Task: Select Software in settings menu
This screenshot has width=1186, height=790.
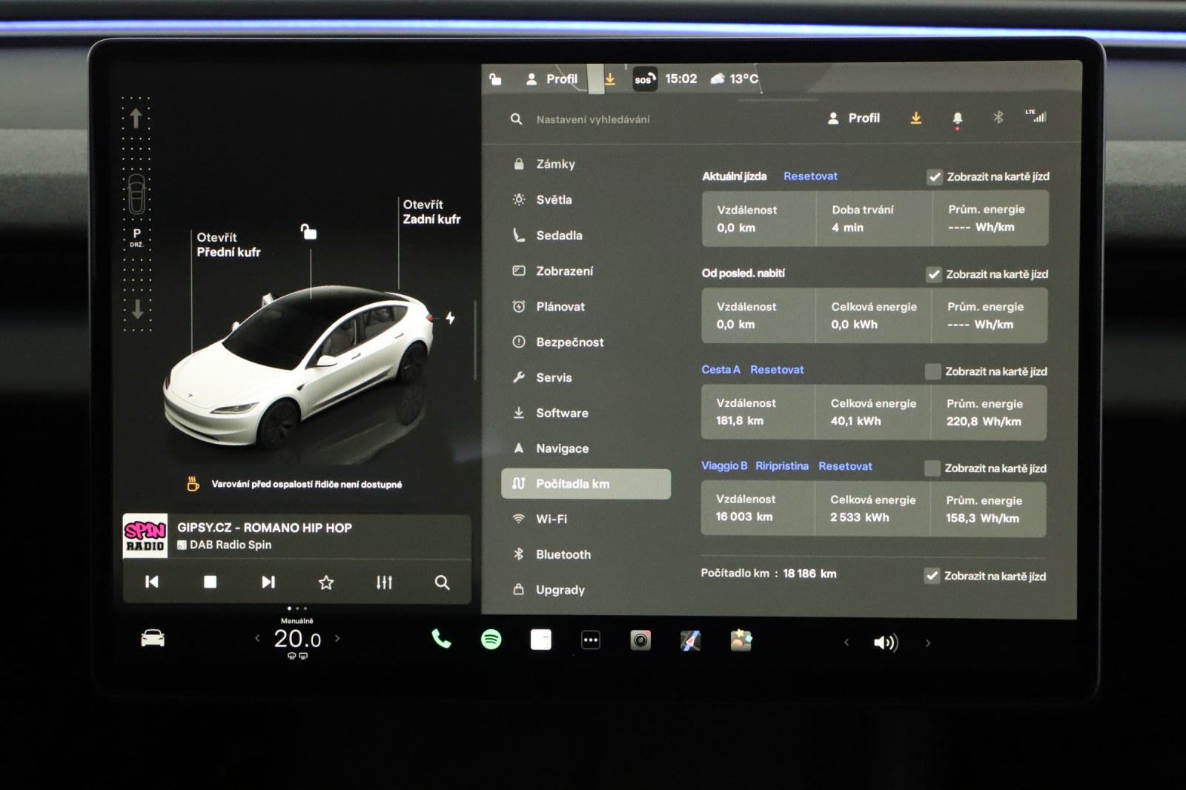Action: (x=562, y=413)
